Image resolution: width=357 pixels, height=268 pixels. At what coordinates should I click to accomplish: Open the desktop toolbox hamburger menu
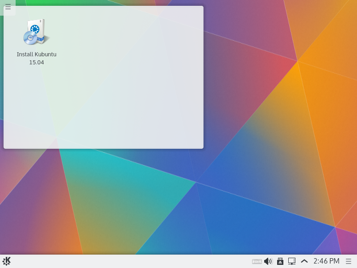(8, 7)
